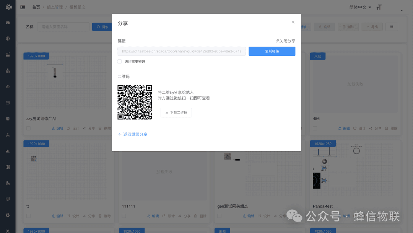Select the bar chart icon in the sidebar

[8, 151]
